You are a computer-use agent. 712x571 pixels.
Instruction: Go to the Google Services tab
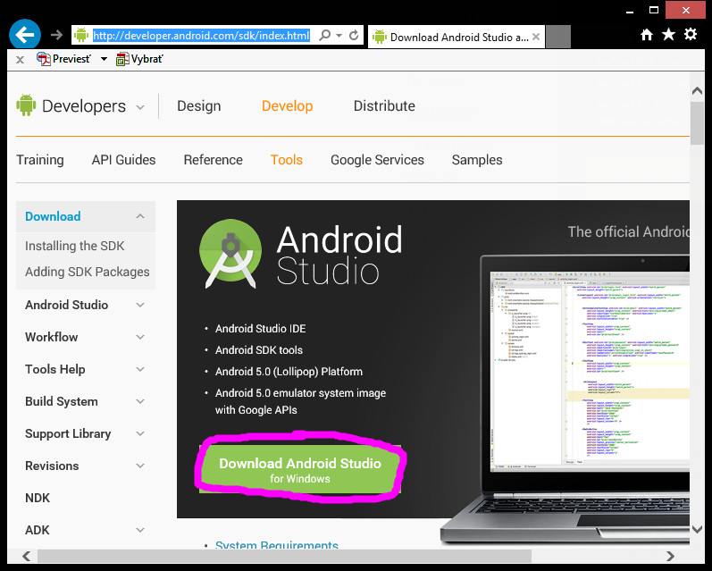coord(377,160)
